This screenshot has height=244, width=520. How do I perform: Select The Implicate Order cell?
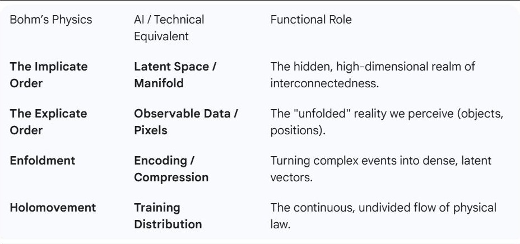click(x=49, y=75)
